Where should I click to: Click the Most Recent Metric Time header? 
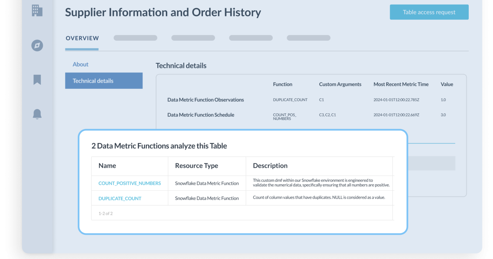[x=401, y=85]
